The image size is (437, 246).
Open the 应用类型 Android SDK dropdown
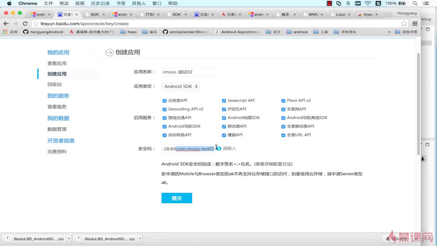click(181, 86)
